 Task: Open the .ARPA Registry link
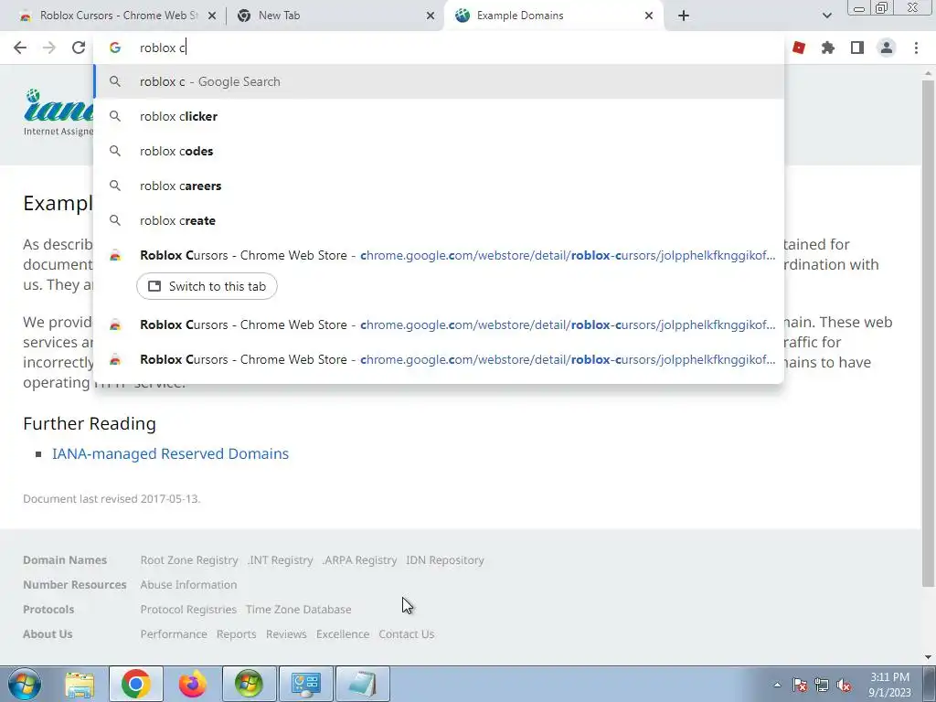coord(359,560)
